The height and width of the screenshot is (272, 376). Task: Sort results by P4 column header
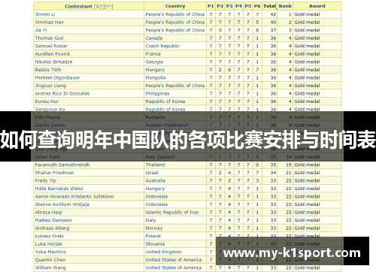238,6
